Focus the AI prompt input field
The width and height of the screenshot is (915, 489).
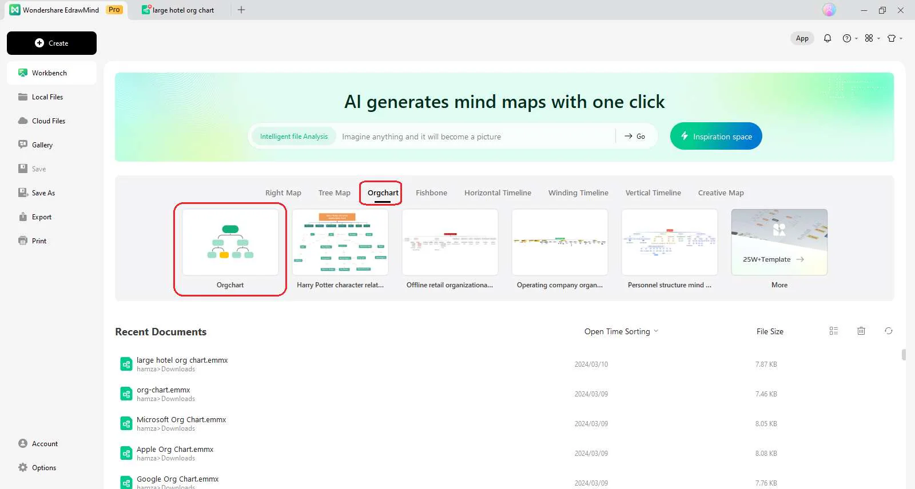click(x=477, y=137)
